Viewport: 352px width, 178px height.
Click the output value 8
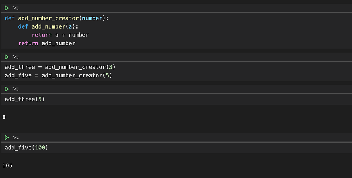4,117
